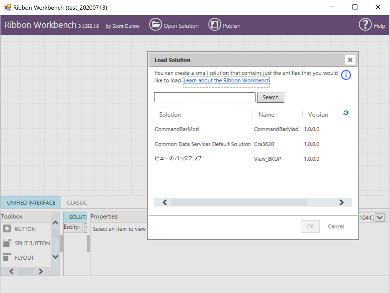Viewport: 390px width, 293px height.
Task: Open Learn about the Ribbon Workbench link
Action: (x=227, y=80)
